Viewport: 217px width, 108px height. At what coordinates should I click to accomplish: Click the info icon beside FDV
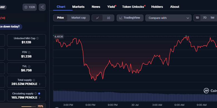point(29,52)
